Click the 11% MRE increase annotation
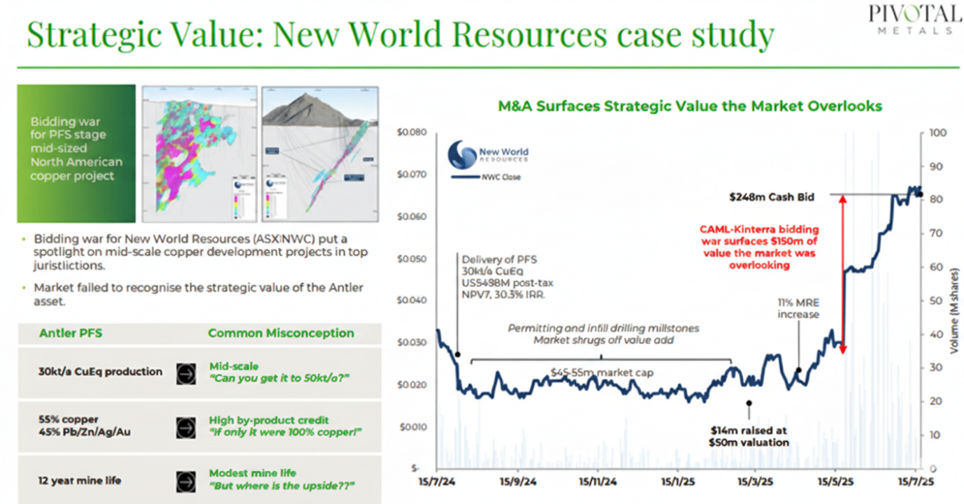Viewport: 964px width, 504px height. [x=798, y=309]
